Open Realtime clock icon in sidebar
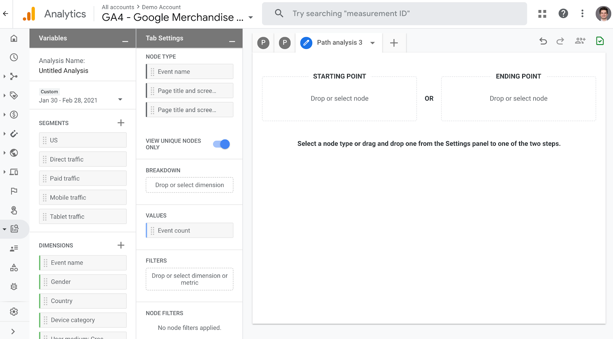This screenshot has height=339, width=613. (x=14, y=58)
